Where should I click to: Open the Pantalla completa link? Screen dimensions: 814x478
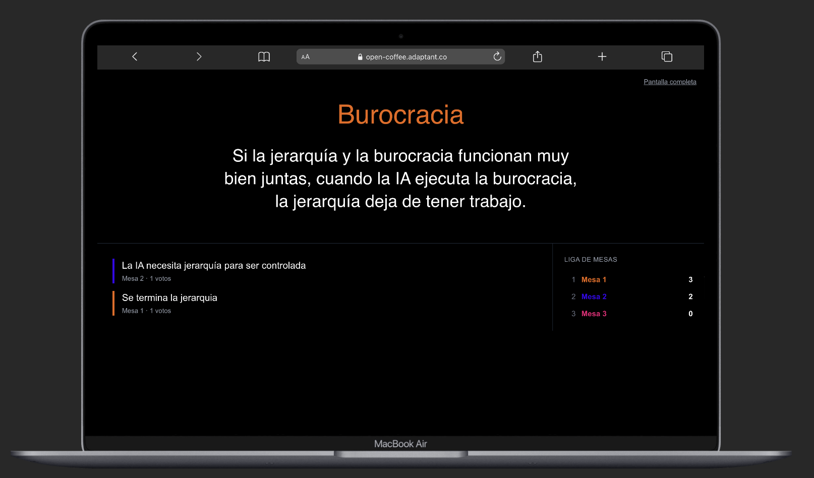point(670,82)
